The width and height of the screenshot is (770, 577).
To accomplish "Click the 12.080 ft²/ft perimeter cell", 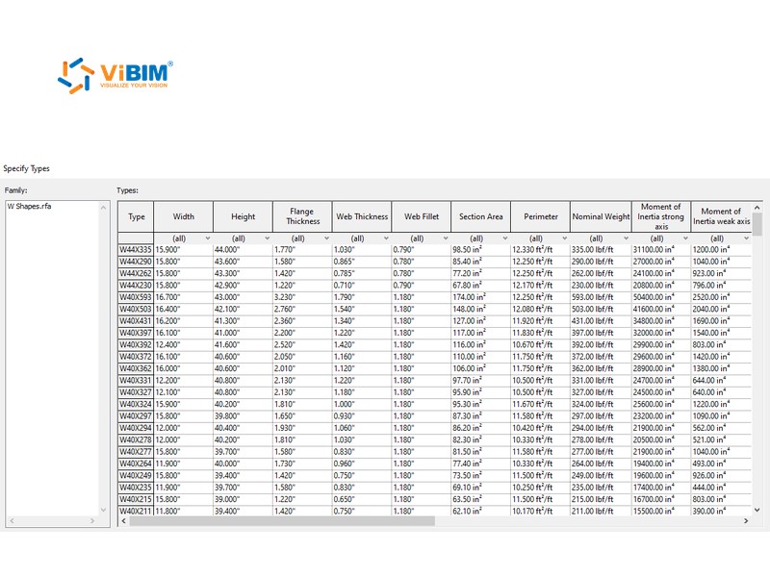I will coord(540,309).
